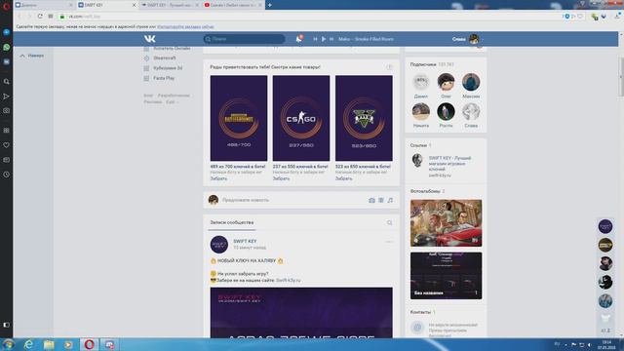
Task: Launch Internet Explorer from taskbar
Action: coord(28,344)
